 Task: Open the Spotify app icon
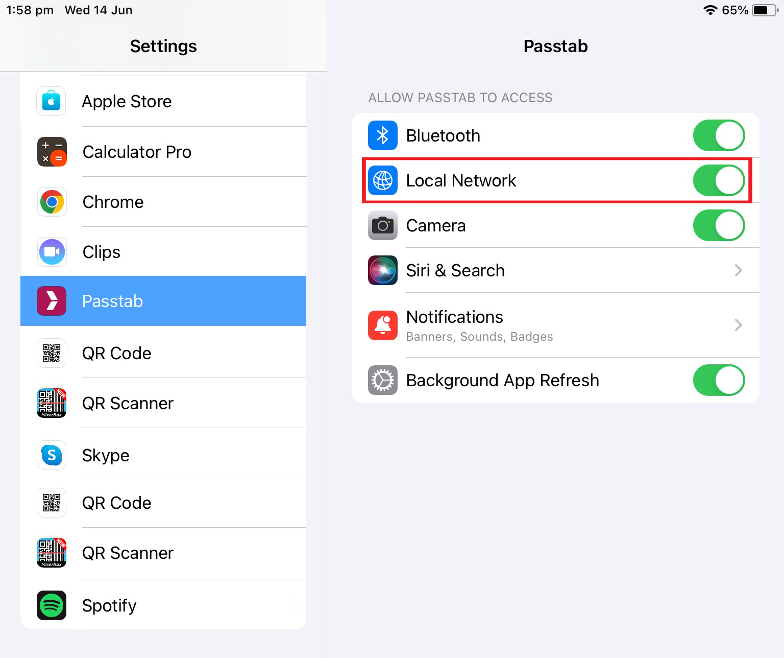[52, 605]
